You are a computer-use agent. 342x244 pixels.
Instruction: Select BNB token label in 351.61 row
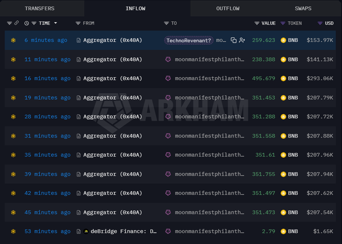(x=293, y=155)
